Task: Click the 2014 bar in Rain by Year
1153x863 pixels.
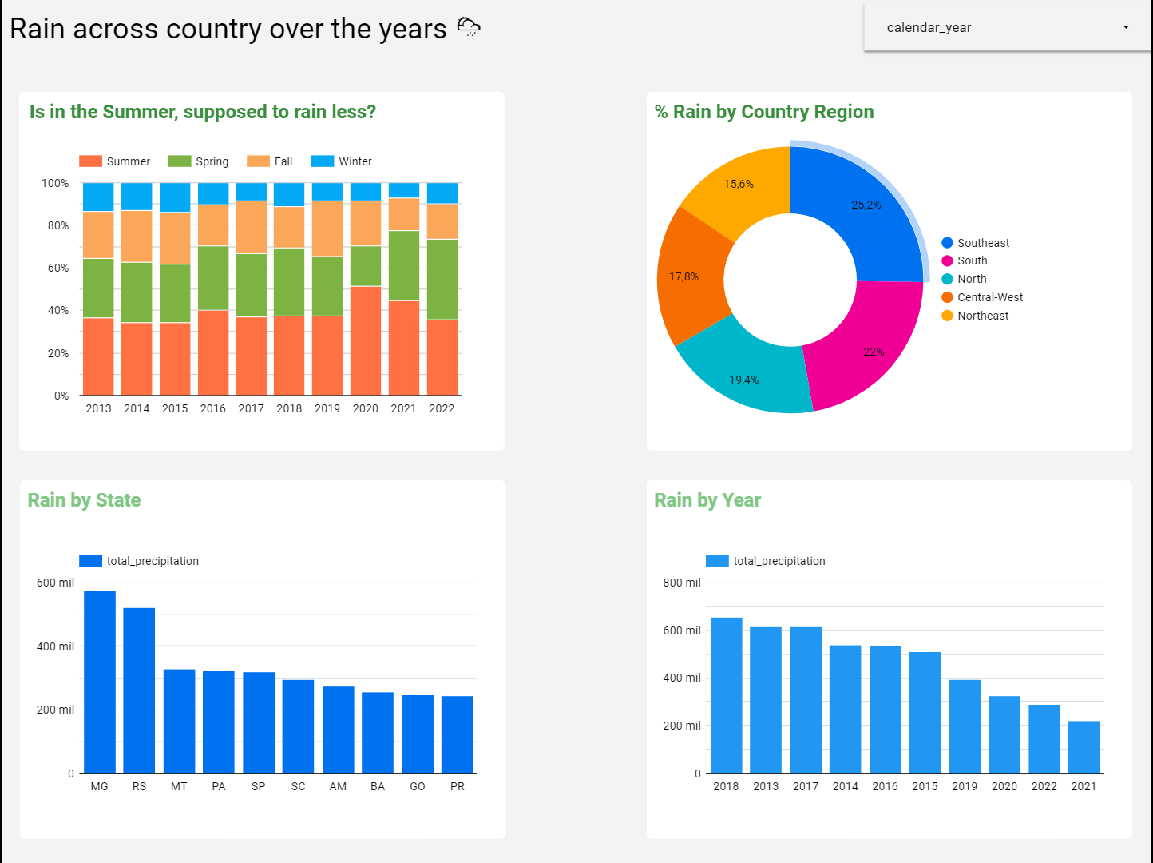Action: [x=845, y=709]
